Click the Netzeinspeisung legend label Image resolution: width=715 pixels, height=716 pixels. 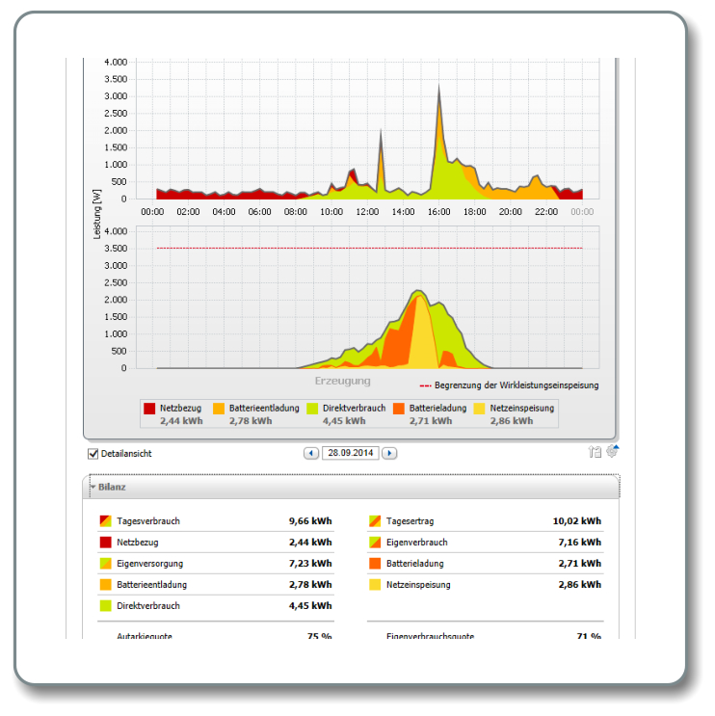pyautogui.click(x=522, y=409)
